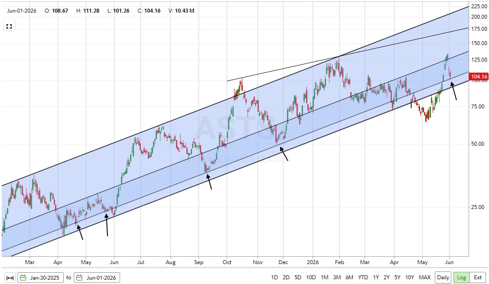Select the 2D time range
This screenshot has height=284, width=489.
(286, 277)
